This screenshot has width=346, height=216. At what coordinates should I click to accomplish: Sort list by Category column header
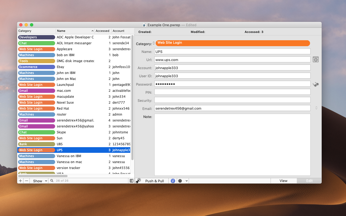pos(36,31)
